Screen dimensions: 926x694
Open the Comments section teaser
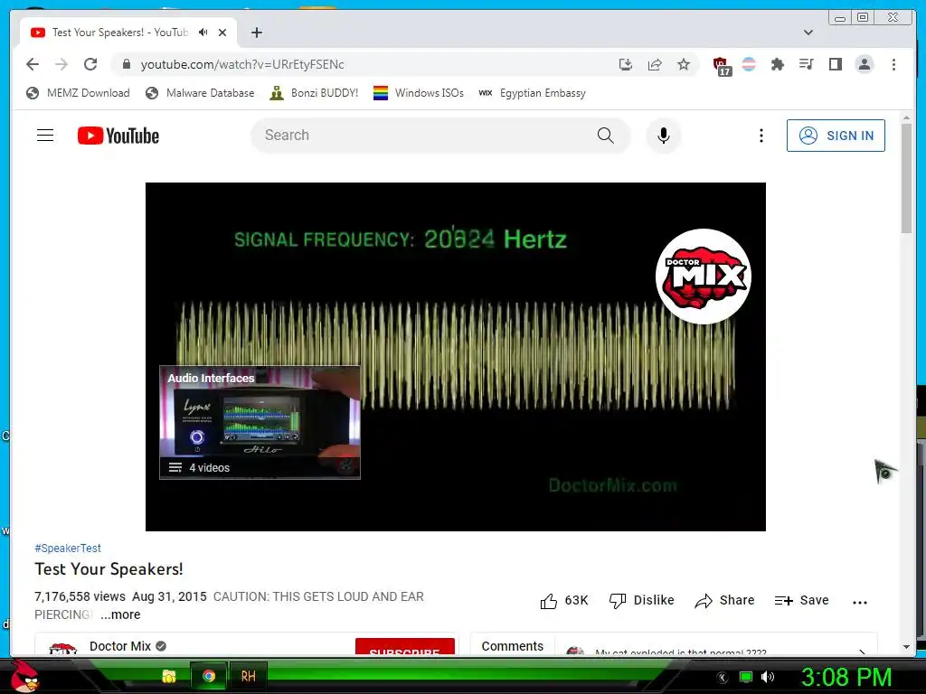(674, 645)
